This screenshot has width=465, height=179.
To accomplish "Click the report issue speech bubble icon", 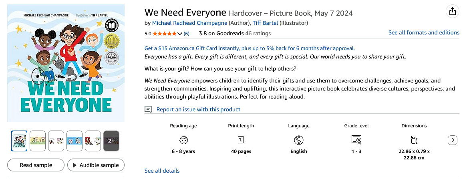I will (149, 109).
